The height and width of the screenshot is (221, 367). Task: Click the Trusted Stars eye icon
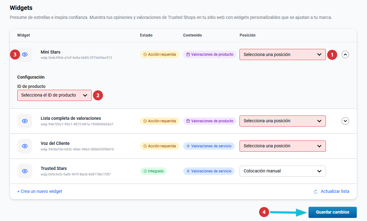click(25, 171)
